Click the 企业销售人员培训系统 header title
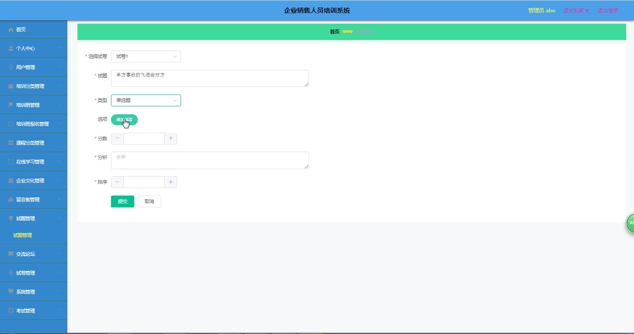Image resolution: width=634 pixels, height=334 pixels. click(x=317, y=11)
